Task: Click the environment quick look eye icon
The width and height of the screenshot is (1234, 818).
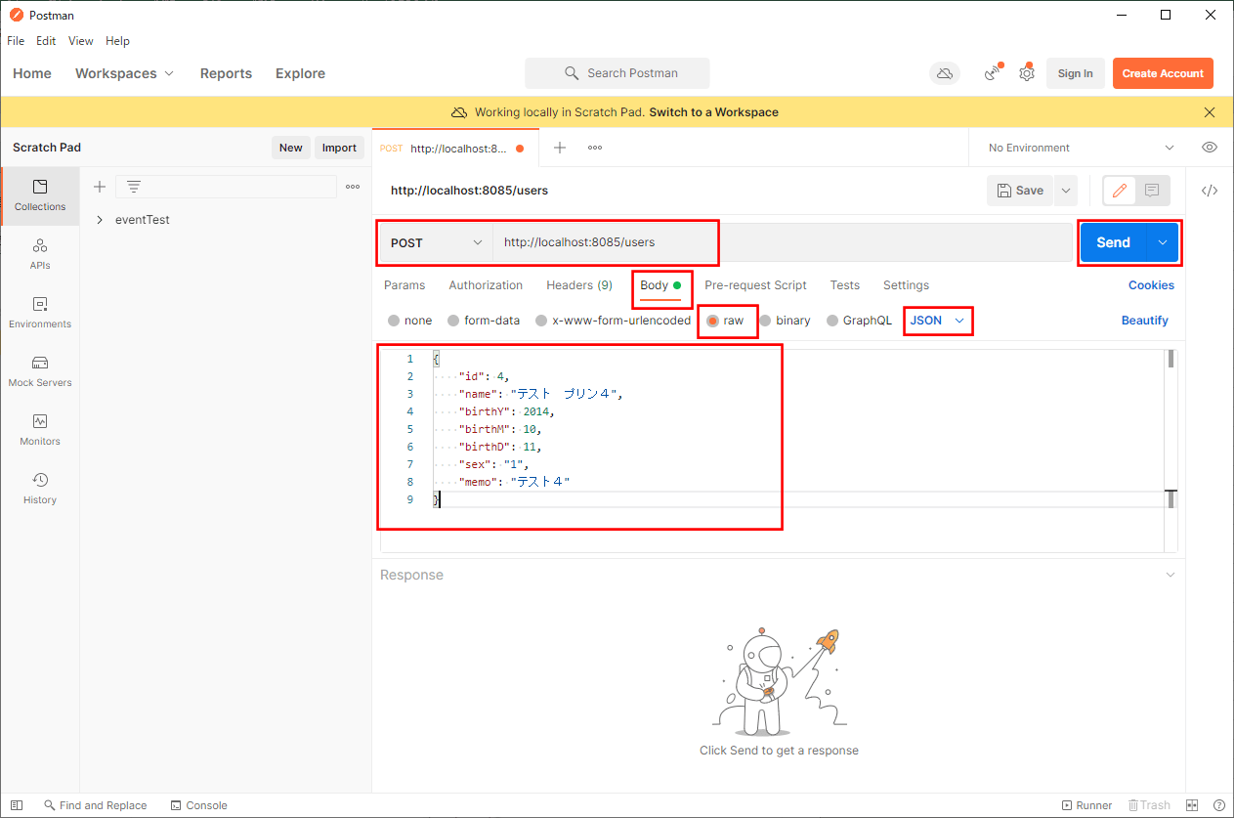Action: [1210, 148]
